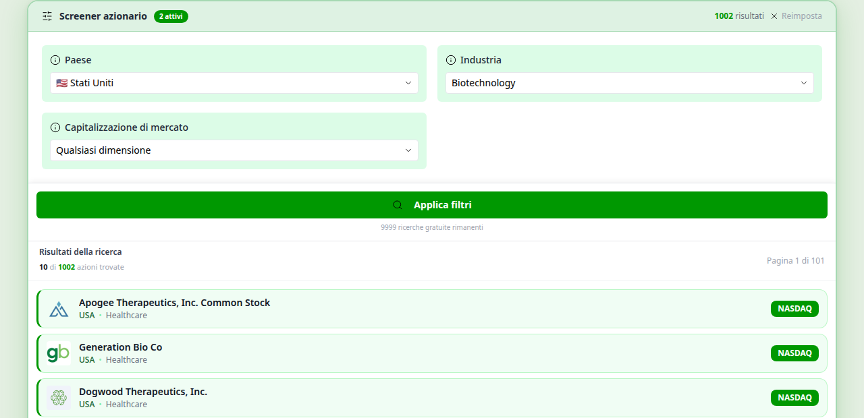Click the Apogee Therapeutics company logo
864x418 pixels.
point(59,309)
